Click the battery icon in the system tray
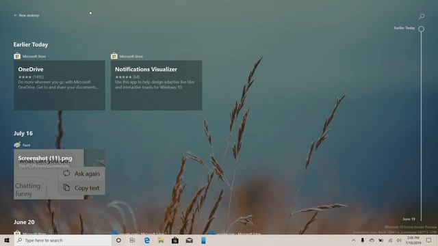 (381, 240)
